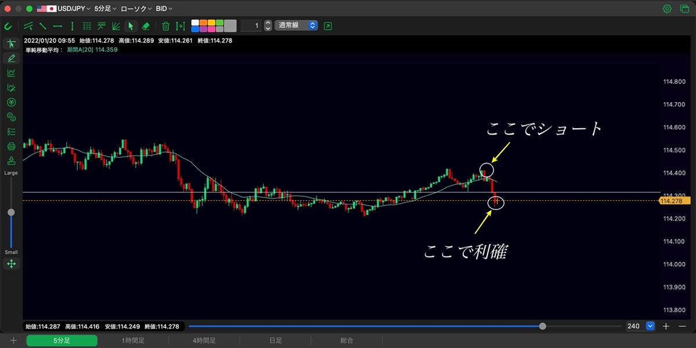Click the magnet snap icon in toolbar
696x348 pixels.
8,26
